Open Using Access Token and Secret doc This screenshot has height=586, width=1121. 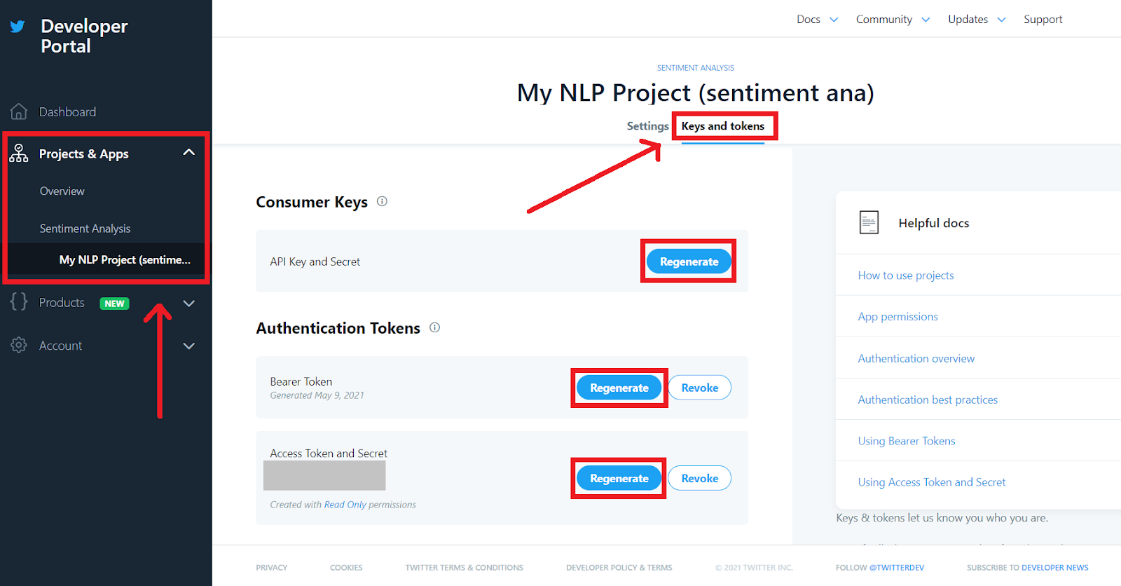pos(932,482)
